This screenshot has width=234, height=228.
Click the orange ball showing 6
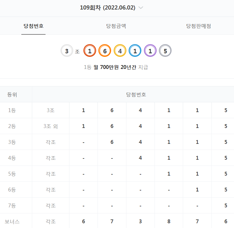coord(105,50)
